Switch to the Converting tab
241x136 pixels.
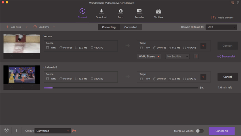click(x=109, y=27)
